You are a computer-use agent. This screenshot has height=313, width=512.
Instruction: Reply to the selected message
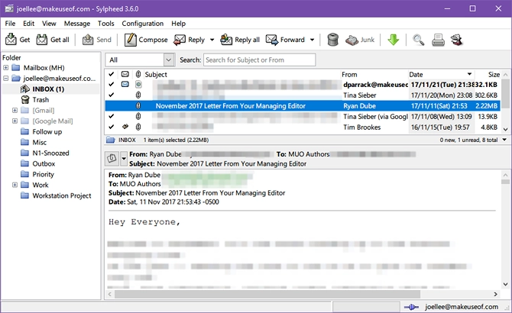189,40
